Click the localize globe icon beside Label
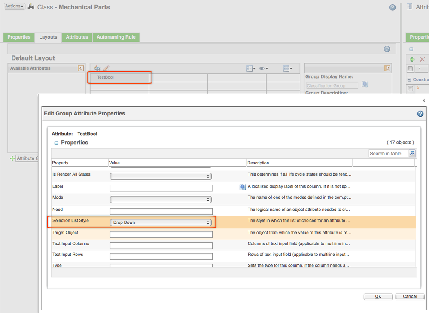The image size is (429, 313). (242, 187)
